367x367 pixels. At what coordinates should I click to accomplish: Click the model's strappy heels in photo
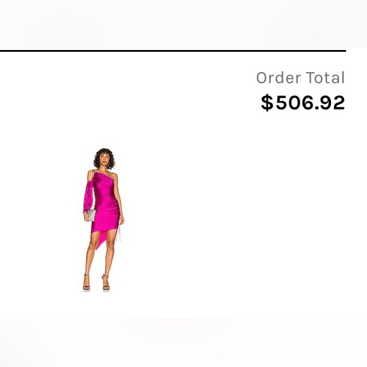[96, 283]
